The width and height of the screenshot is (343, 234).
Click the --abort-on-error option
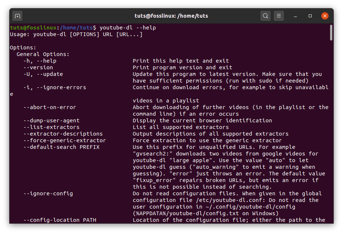[x=50, y=107]
